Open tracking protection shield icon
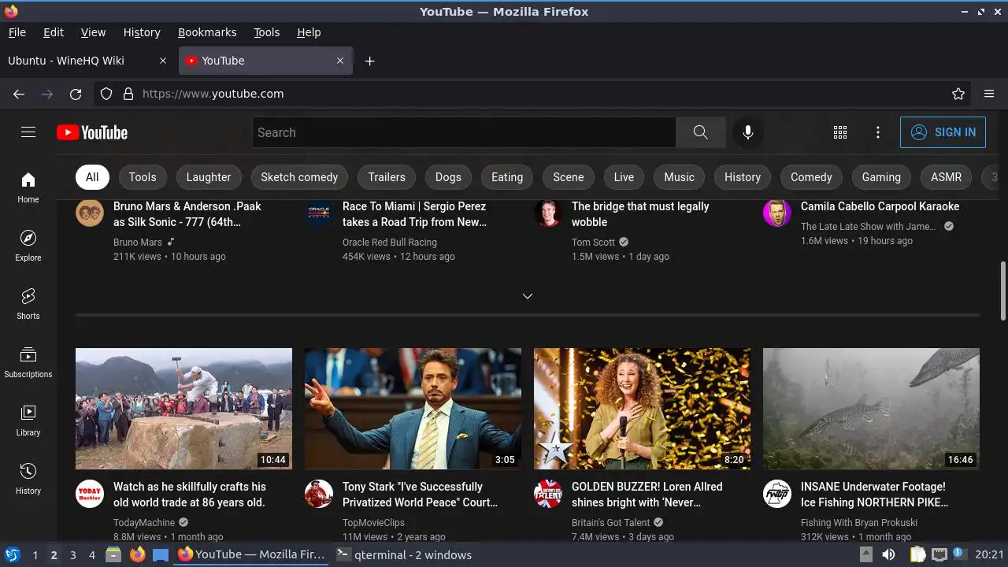The height and width of the screenshot is (567, 1008). tap(106, 94)
